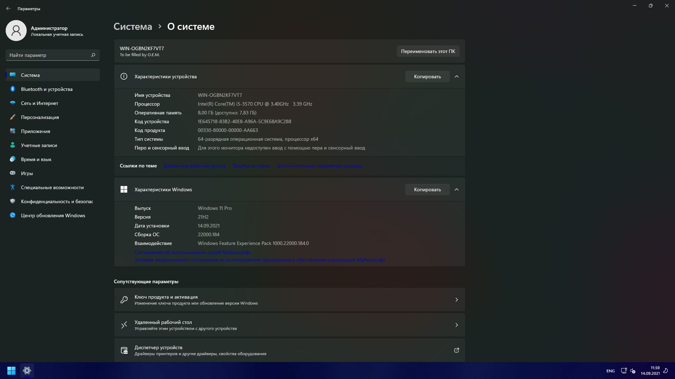Open the Microsoft software license terms link
675x379 pixels.
tap(260, 260)
